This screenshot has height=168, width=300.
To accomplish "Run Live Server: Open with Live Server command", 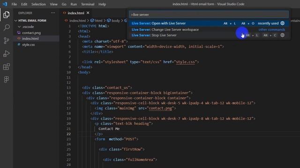I will point(209,23).
